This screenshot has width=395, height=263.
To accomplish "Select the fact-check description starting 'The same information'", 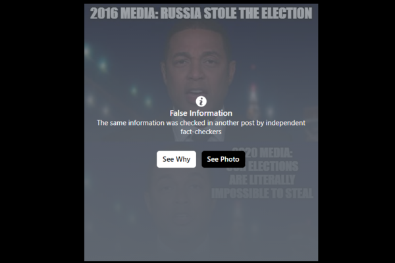I will (x=201, y=127).
